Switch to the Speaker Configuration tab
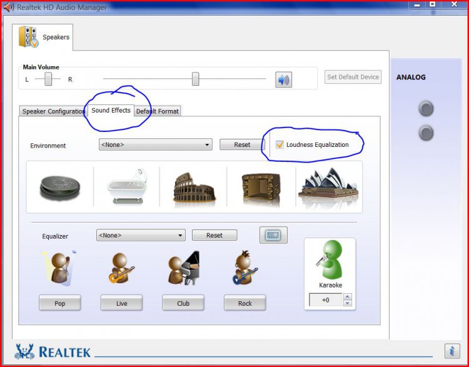 54,111
